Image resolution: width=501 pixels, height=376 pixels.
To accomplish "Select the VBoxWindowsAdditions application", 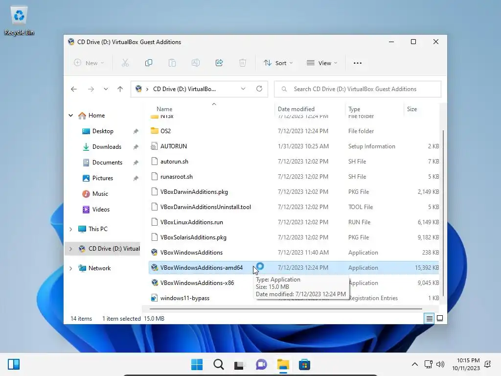I will pyautogui.click(x=191, y=253).
